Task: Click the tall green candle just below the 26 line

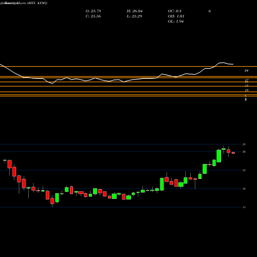Action: 219,156
